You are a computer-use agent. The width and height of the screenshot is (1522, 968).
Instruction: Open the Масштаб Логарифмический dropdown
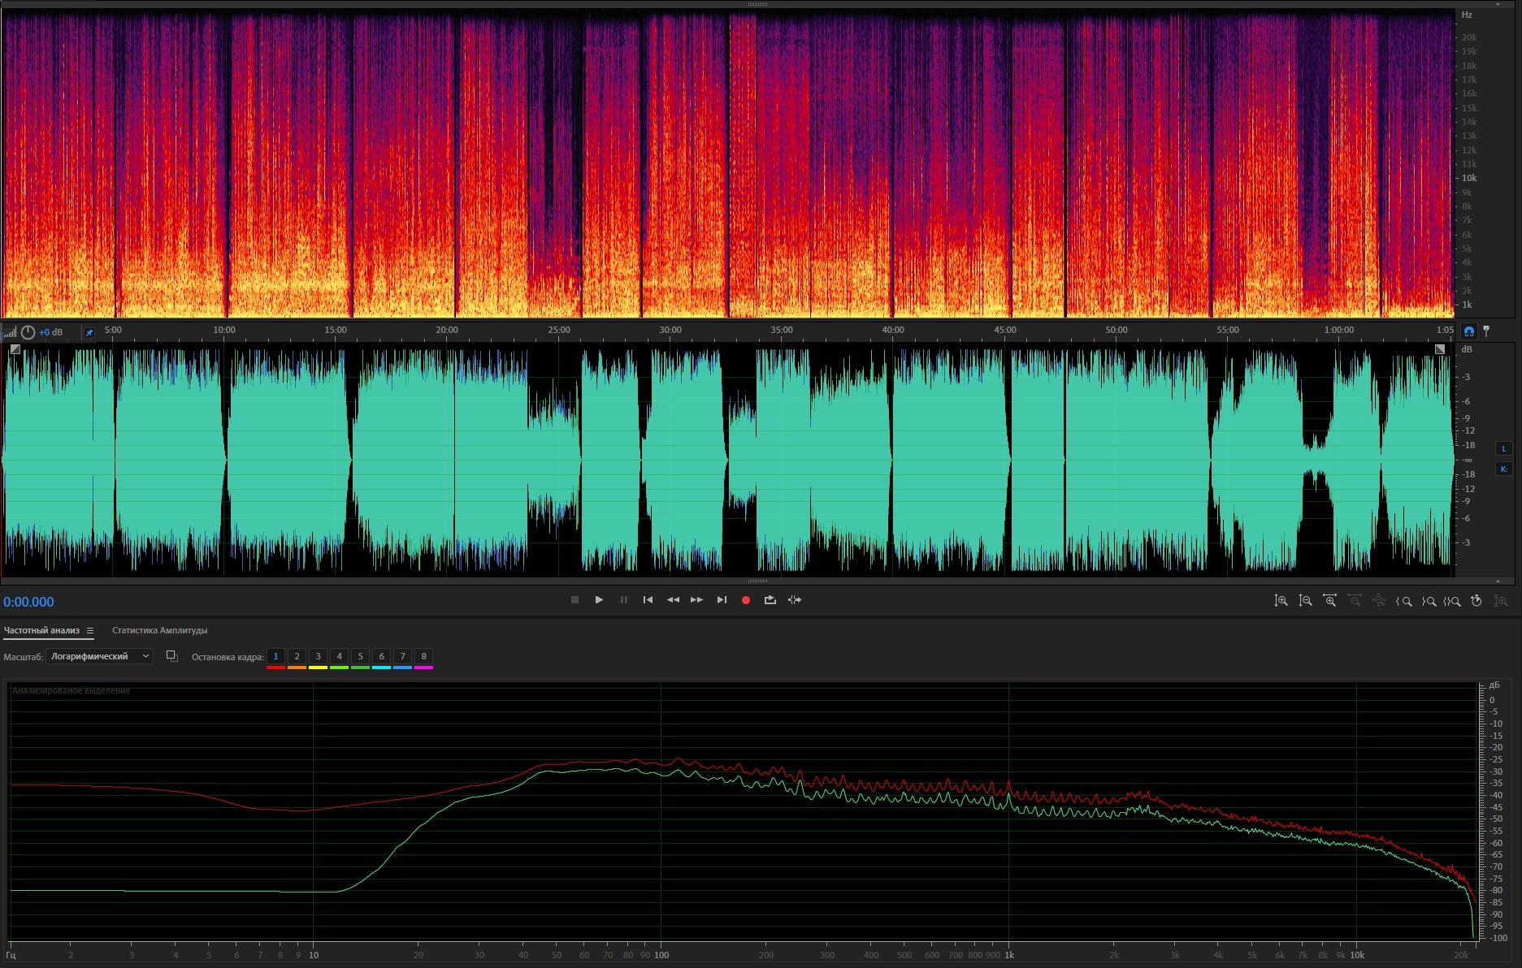point(99,656)
